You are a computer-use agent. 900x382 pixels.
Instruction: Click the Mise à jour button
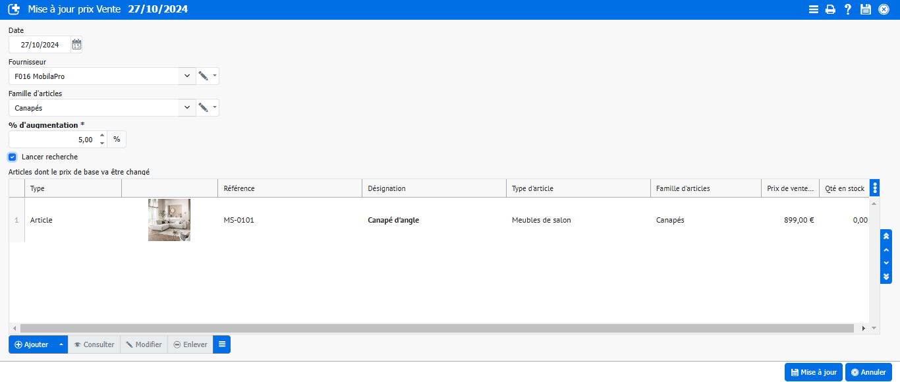coord(813,372)
